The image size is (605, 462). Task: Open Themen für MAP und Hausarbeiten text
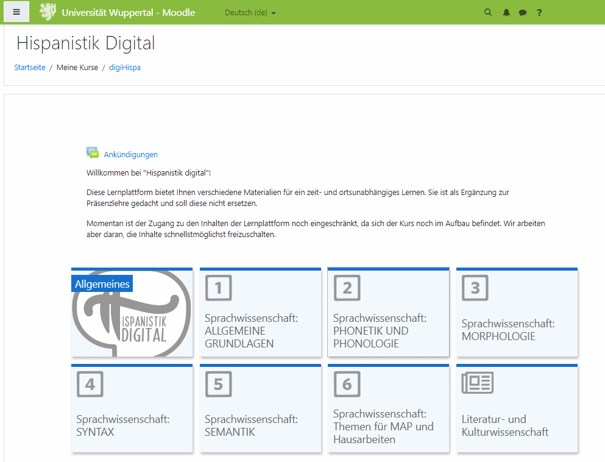pyautogui.click(x=383, y=433)
